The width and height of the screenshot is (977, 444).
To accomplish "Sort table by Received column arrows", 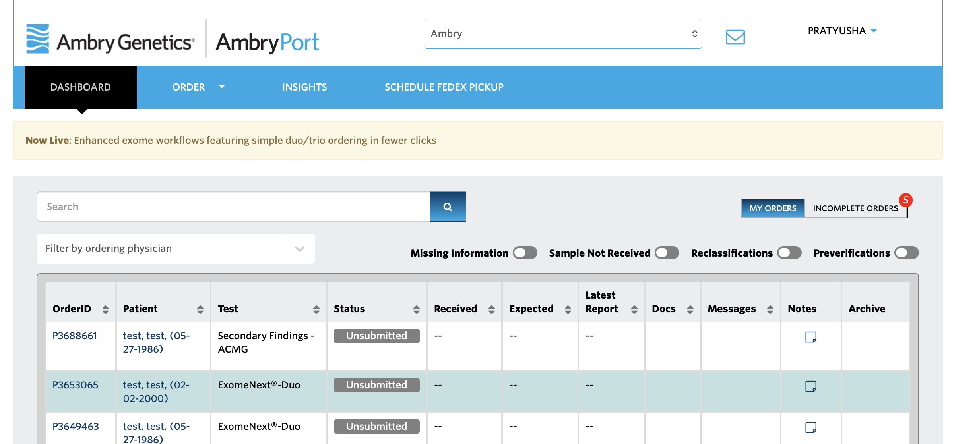I will click(492, 309).
